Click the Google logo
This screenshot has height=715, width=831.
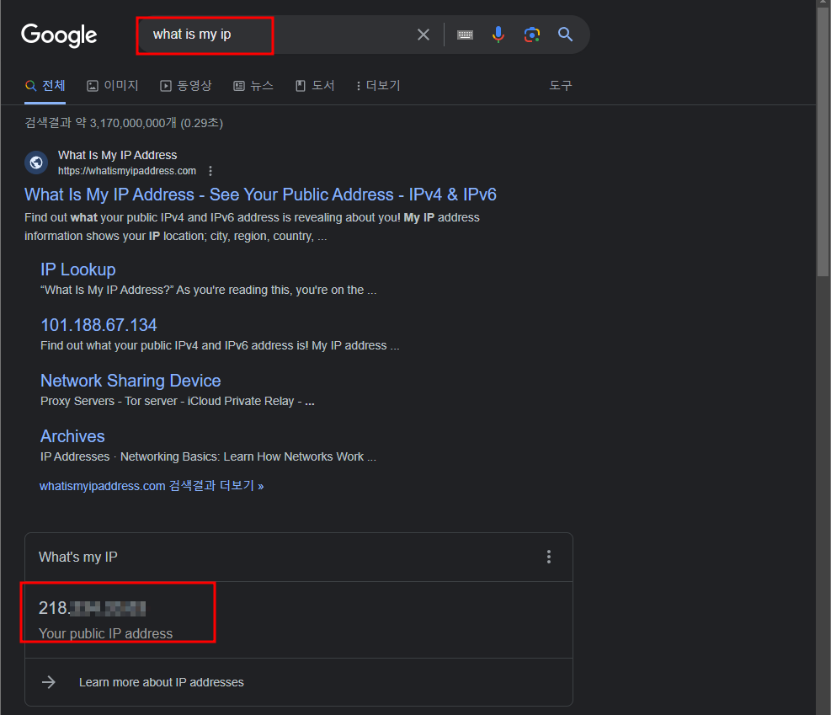(59, 35)
